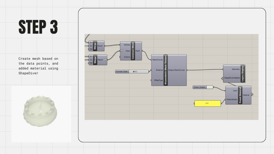274x154 pixels.
Task: Click the OffsetType input on Mesh Thicken
Action: pyautogui.click(x=158, y=80)
